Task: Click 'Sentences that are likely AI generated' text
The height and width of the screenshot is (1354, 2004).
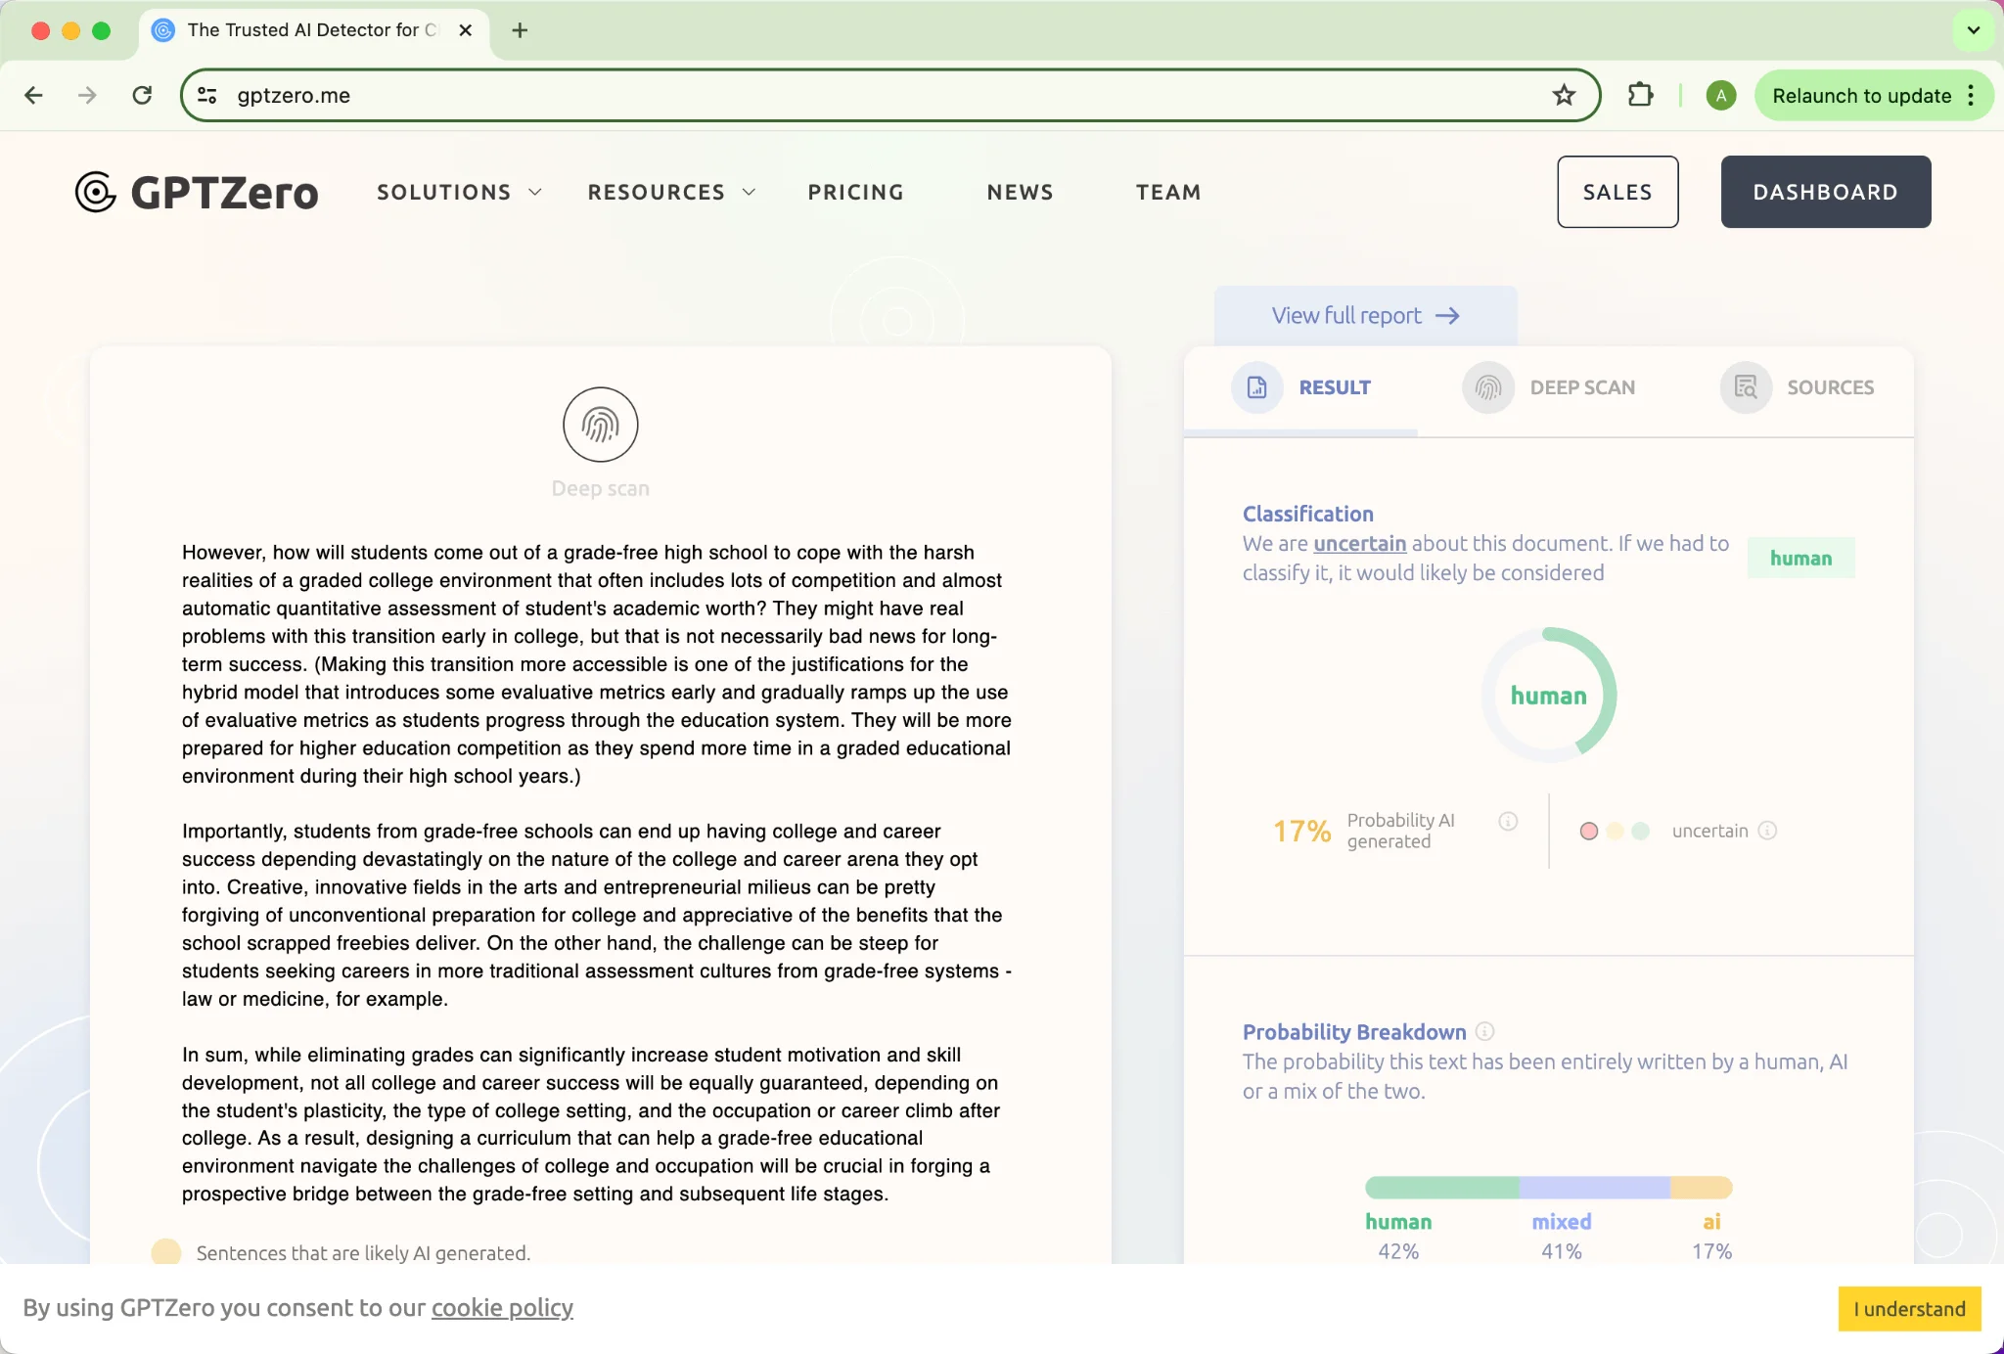Action: click(x=363, y=1252)
